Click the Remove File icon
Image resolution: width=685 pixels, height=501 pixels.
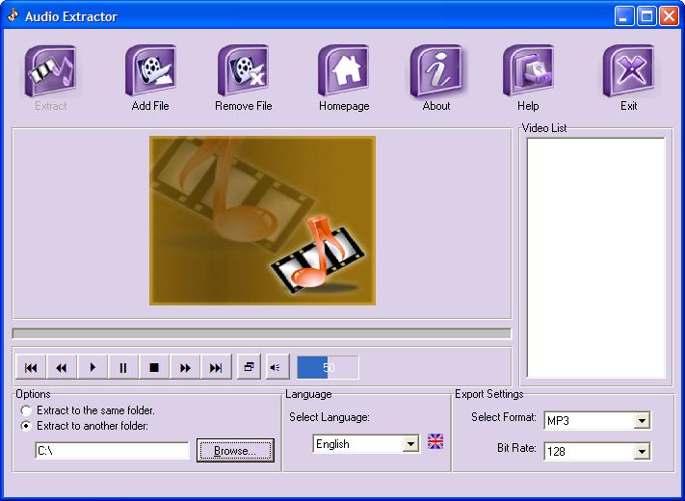(x=244, y=70)
